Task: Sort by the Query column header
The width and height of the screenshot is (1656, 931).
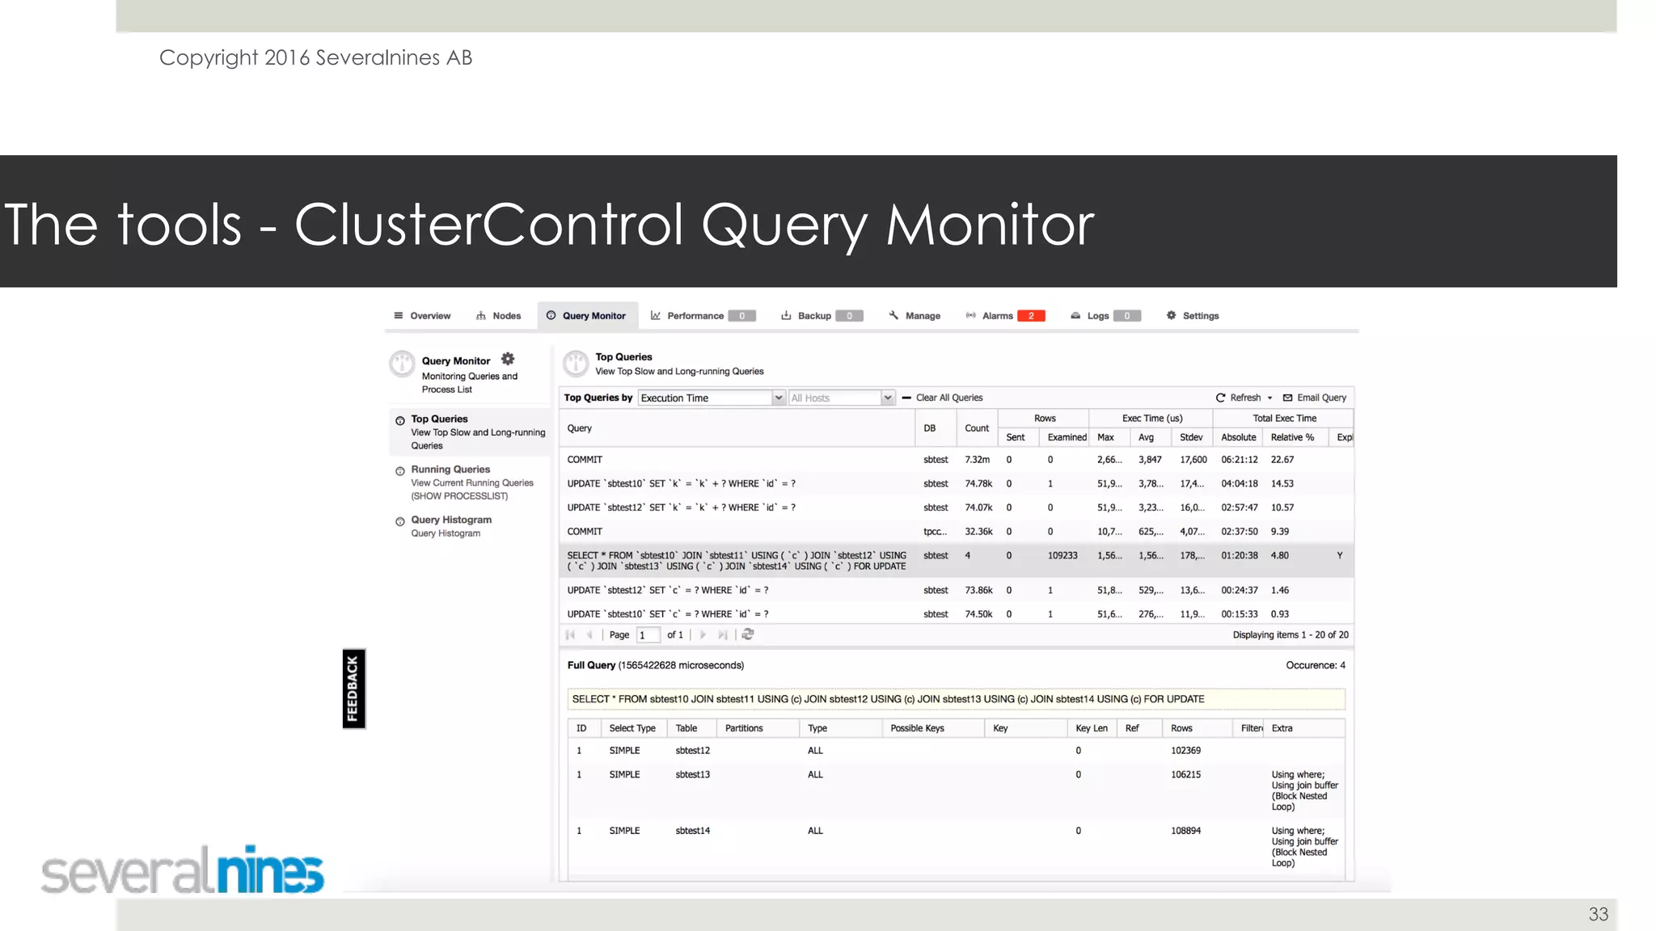Action: point(737,428)
